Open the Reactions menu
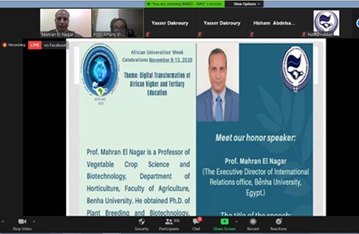Viewport: 359px width, 234px height. 278,222
